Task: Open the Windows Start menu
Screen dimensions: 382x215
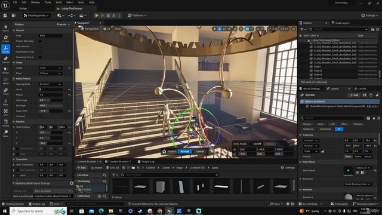Action: 4,211
